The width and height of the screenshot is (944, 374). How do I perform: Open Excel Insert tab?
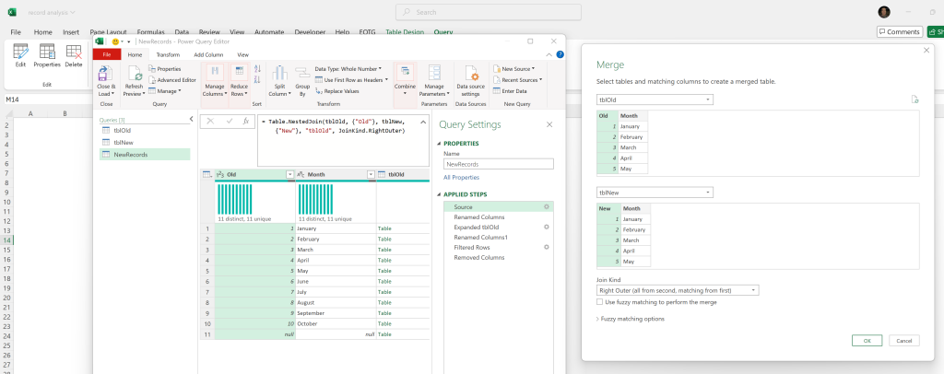pyautogui.click(x=71, y=32)
